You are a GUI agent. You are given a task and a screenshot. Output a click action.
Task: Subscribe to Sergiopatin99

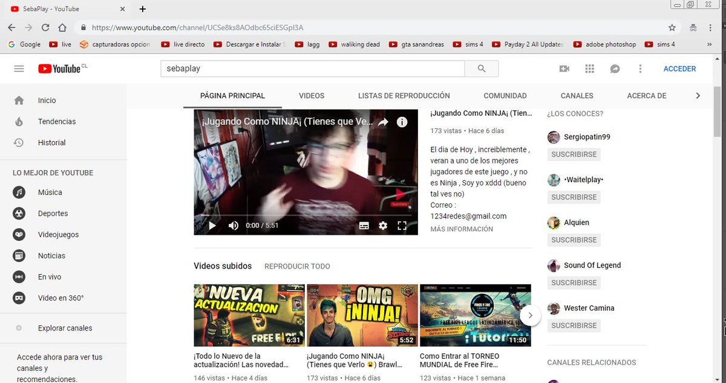pos(574,154)
